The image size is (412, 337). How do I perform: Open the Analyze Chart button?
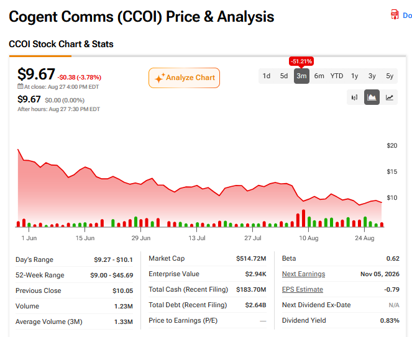click(x=184, y=78)
